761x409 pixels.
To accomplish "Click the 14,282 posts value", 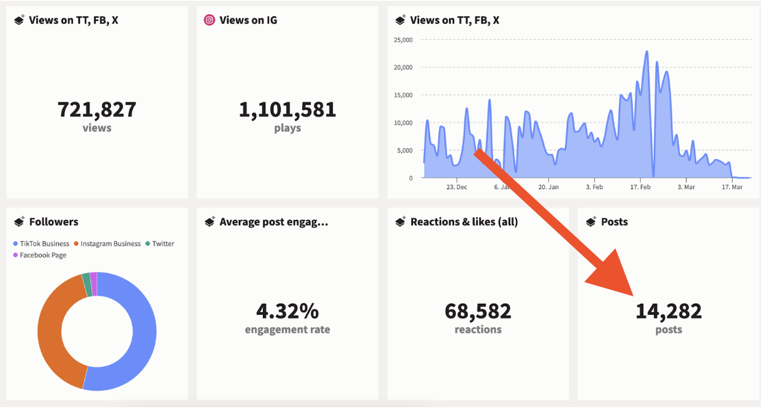I will pyautogui.click(x=668, y=311).
